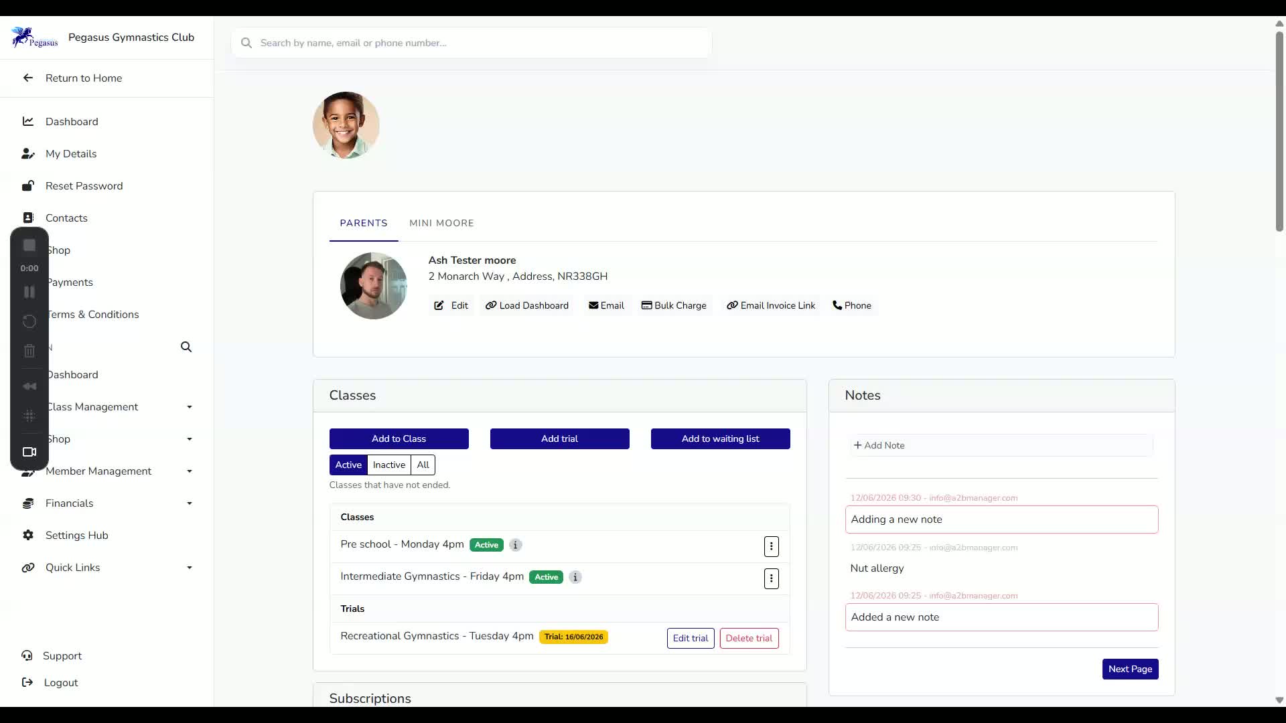Expand the Quick Links dropdown arrow

190,568
